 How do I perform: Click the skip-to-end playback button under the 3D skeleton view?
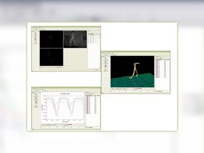tap(125, 89)
